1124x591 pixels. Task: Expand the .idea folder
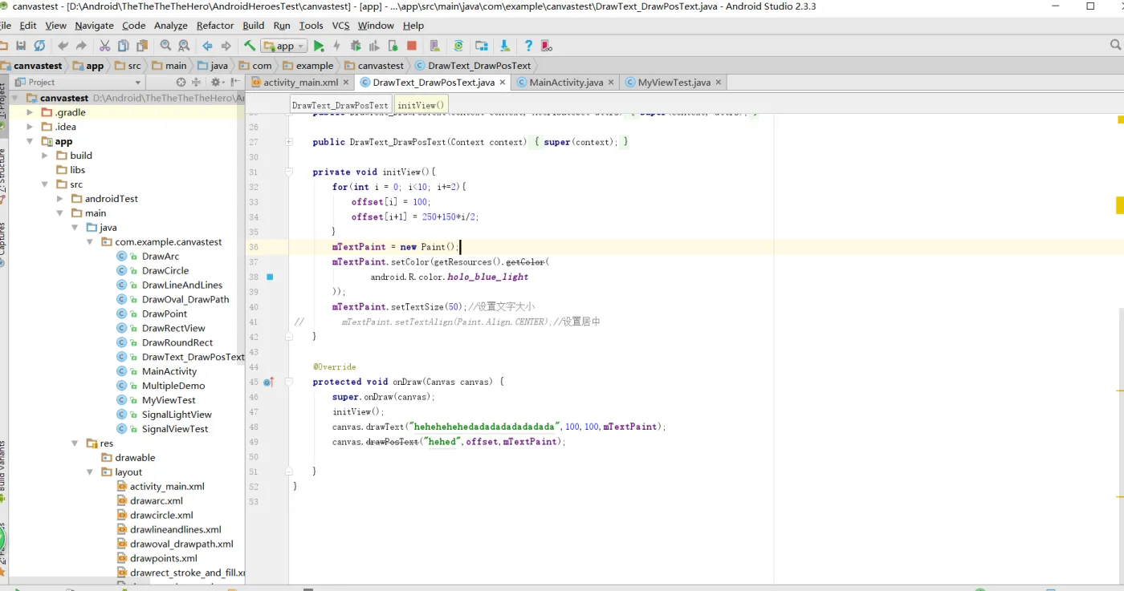click(x=30, y=127)
